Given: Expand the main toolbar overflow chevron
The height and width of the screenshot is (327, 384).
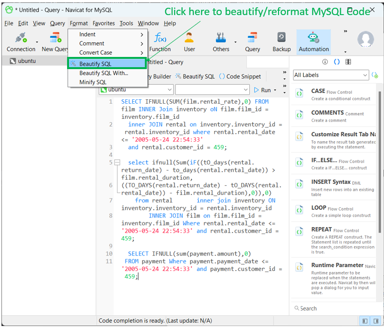Looking at the screenshot, I should tap(345, 31).
